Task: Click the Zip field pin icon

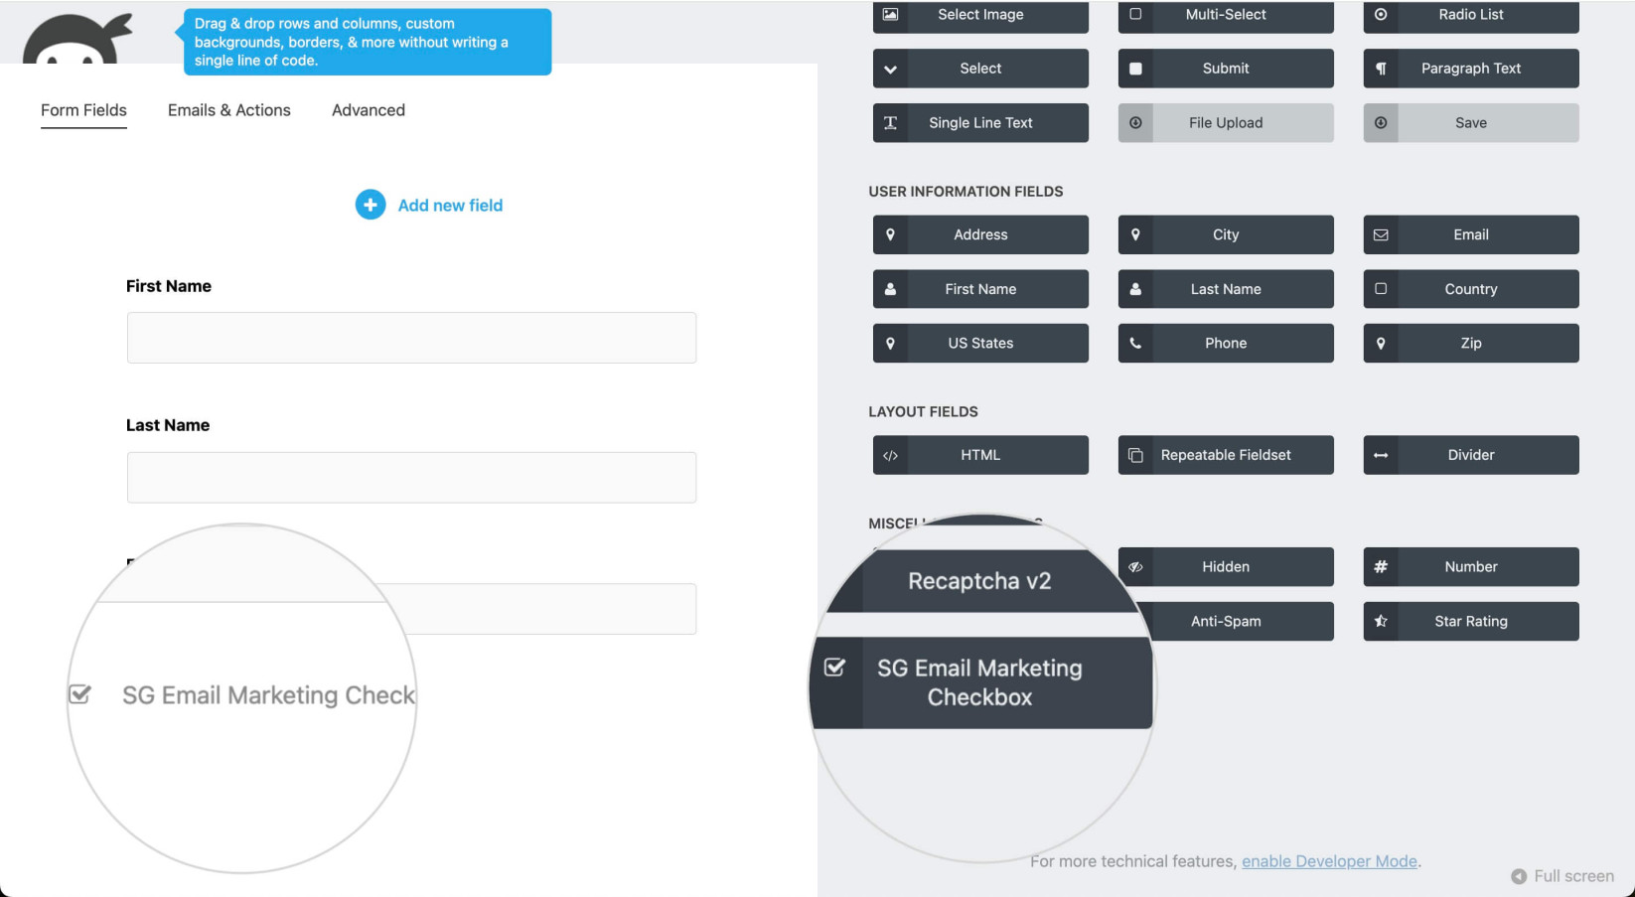Action: [x=1381, y=343]
